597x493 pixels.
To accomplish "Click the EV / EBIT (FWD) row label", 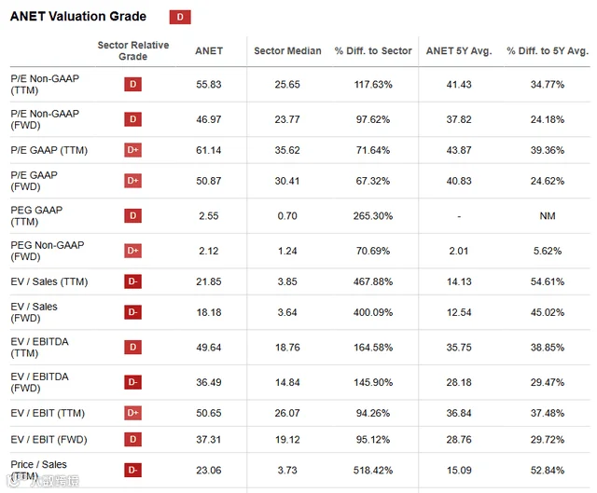I will 49,439.
